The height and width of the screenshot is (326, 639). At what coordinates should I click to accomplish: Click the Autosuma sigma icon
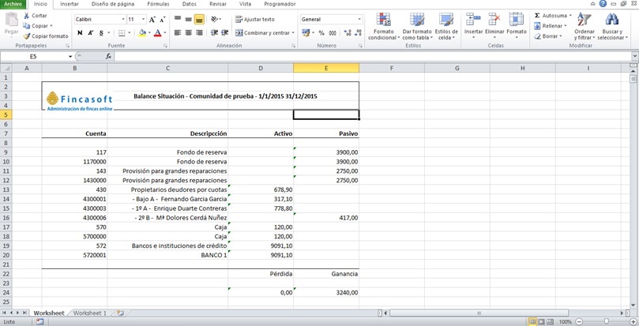(538, 16)
